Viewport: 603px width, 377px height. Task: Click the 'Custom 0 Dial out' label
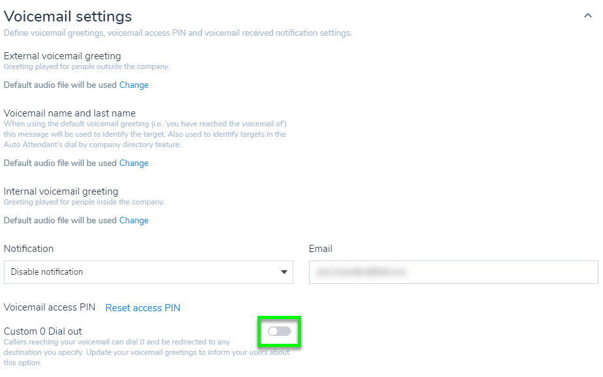click(43, 331)
